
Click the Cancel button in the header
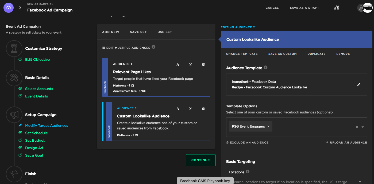pyautogui.click(x=272, y=8)
